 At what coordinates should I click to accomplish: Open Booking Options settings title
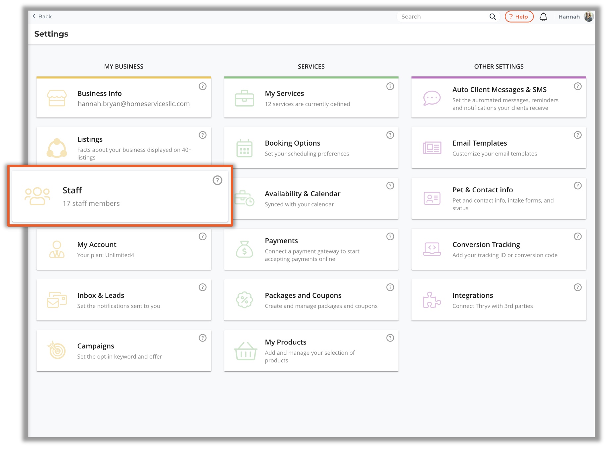coord(292,143)
